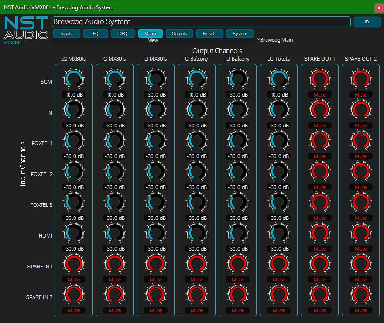Click FOXTEL 1 to L1 Balcony knob
The image size is (384, 323).
coord(238,140)
